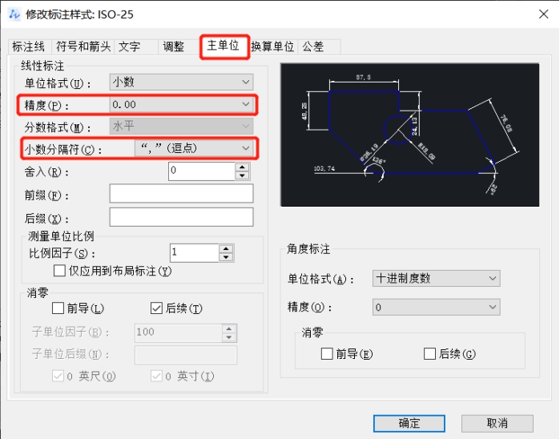This screenshot has height=439, width=560.
Task: Decrease 比例因子 with down spinner arrow
Action: pyautogui.click(x=226, y=257)
